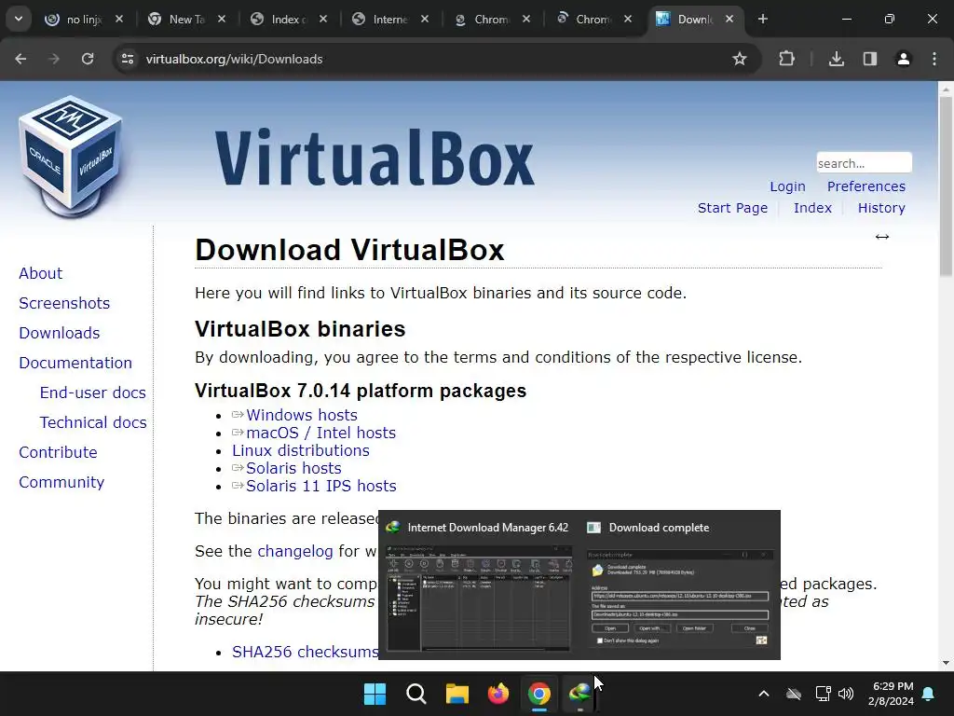Download macOS / Intel hosts package
Screen dimensions: 954x716
click(x=320, y=433)
